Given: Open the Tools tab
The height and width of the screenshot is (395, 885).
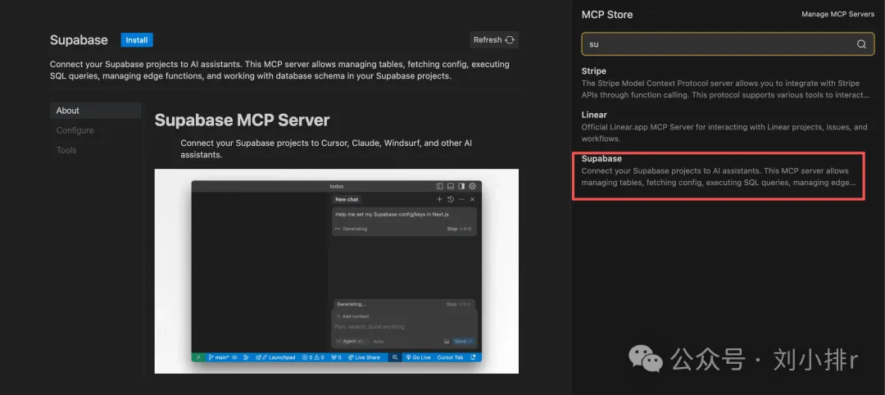Looking at the screenshot, I should (x=66, y=150).
